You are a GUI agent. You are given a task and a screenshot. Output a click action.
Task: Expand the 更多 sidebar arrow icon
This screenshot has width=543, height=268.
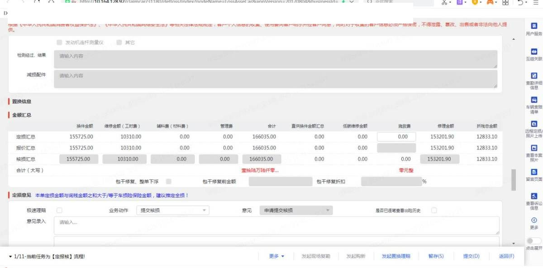click(534, 220)
